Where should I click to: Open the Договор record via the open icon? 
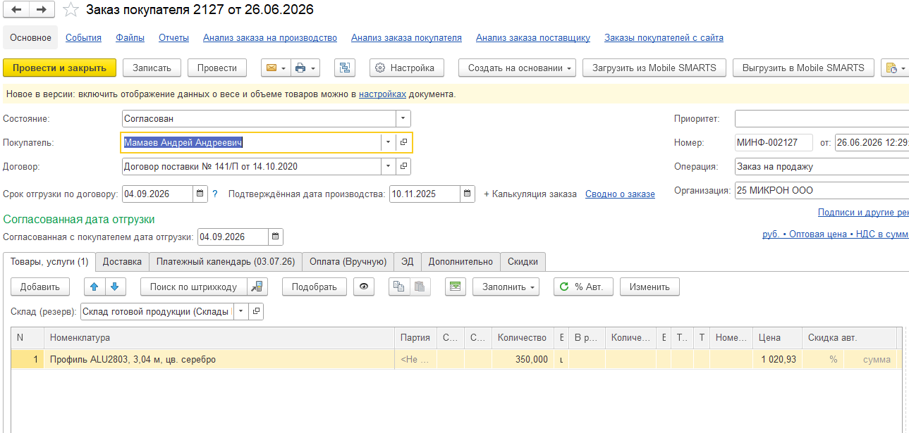[403, 167]
